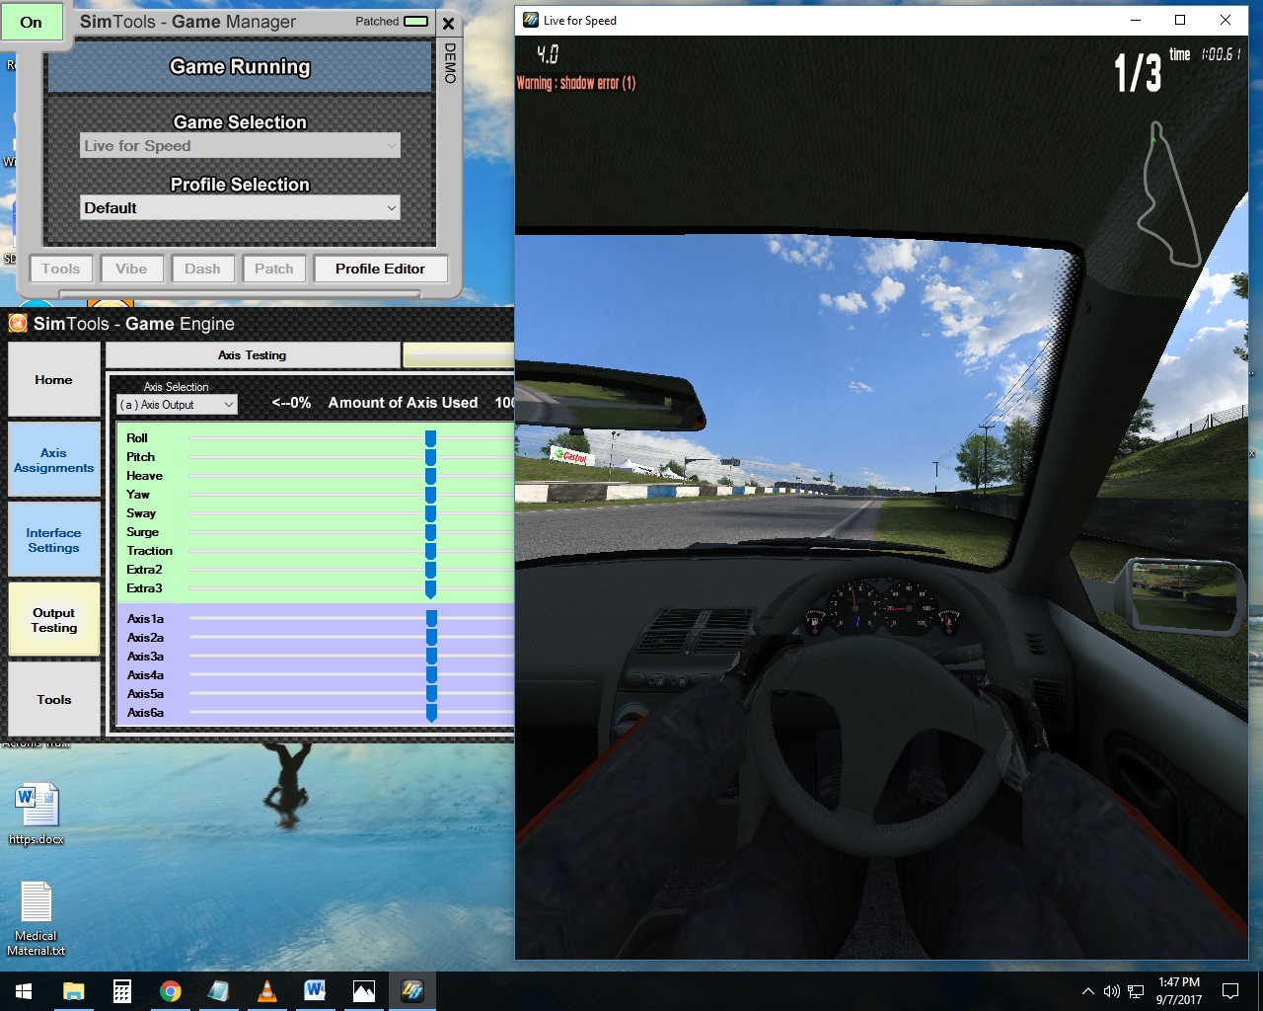Open the Game Selection dropdown

[x=240, y=145]
